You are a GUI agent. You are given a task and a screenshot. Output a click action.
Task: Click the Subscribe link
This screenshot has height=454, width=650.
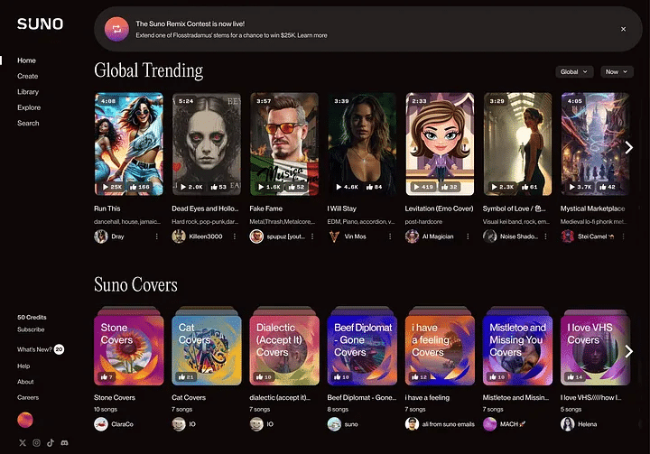click(31, 329)
